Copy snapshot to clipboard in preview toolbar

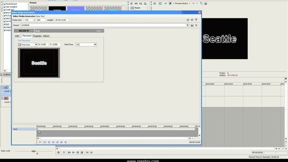pos(202,4)
